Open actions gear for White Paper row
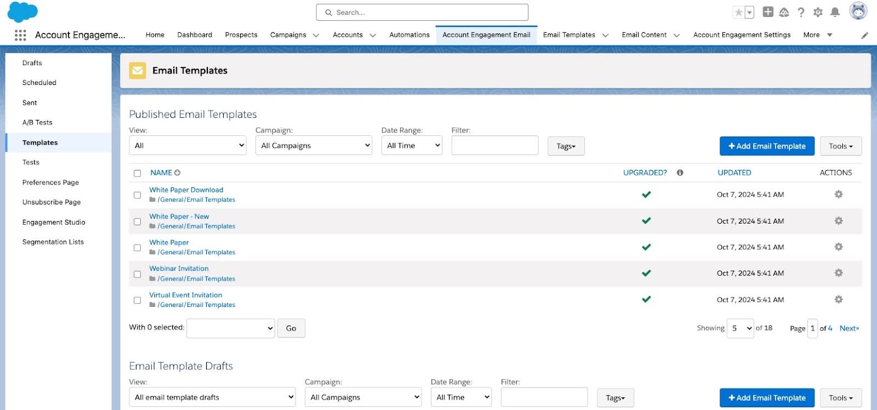This screenshot has width=877, height=410. [839, 247]
